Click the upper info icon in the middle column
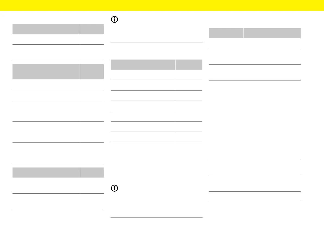Image resolution: width=324 pixels, height=239 pixels. [x=114, y=20]
